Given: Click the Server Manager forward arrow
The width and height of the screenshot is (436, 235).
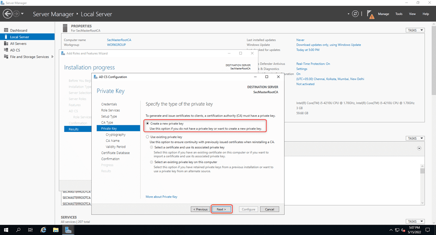Looking at the screenshot, I should [17, 13].
